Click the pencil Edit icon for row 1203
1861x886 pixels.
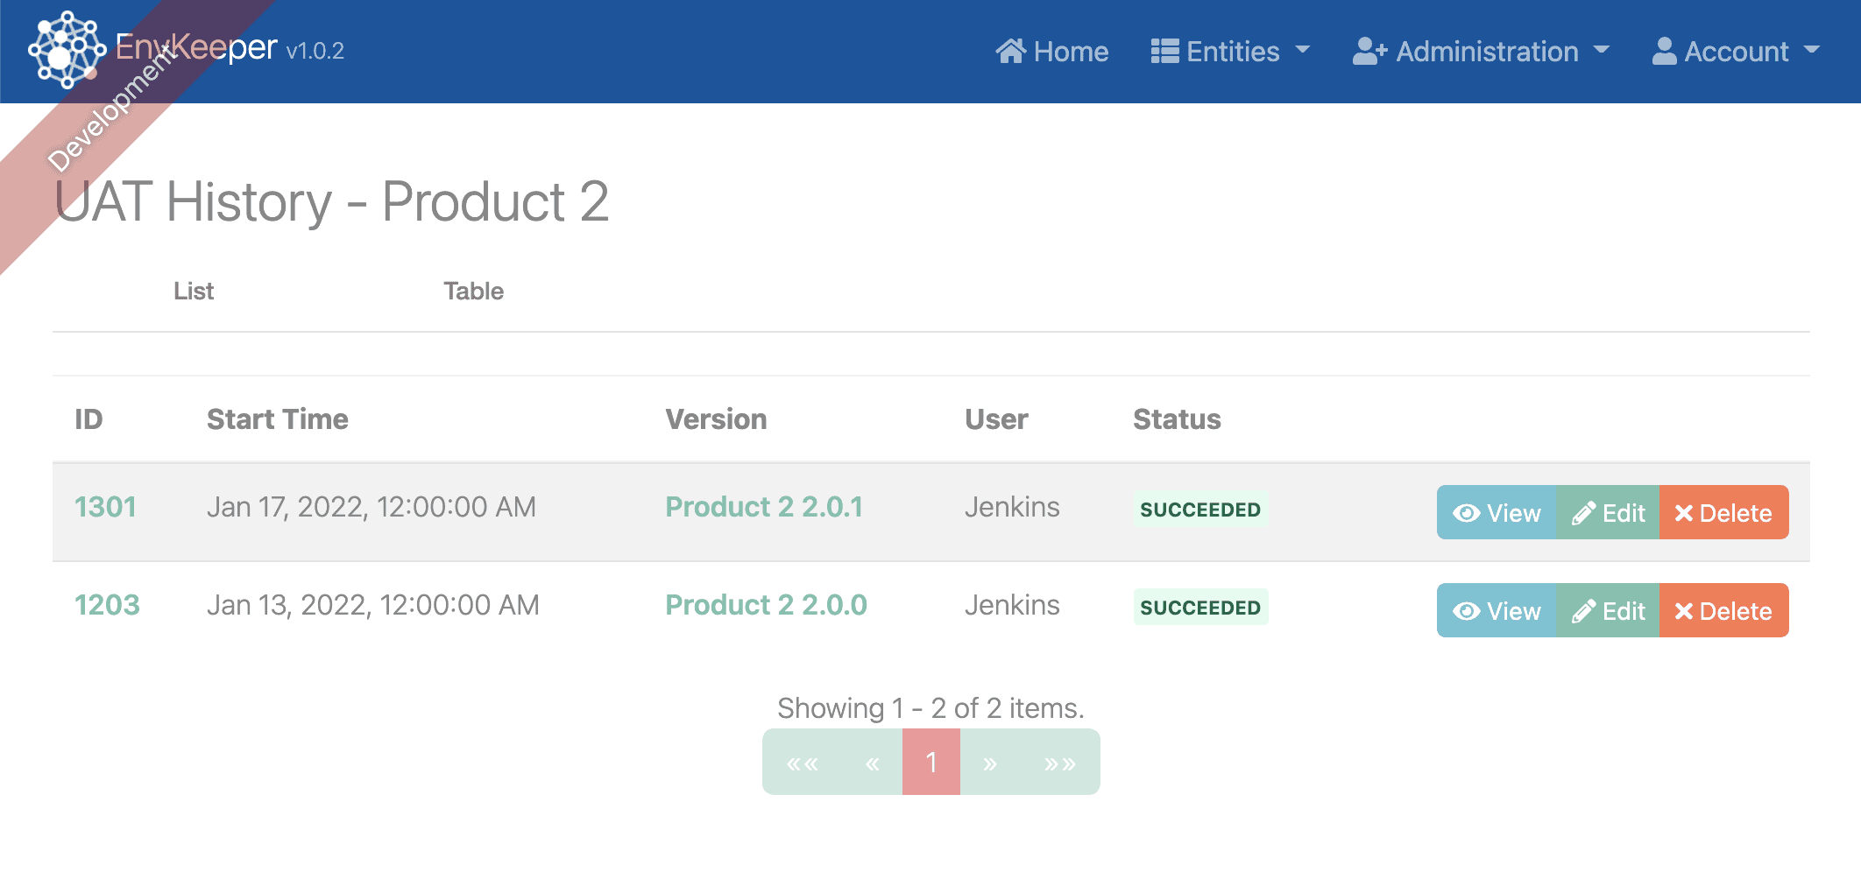(x=1583, y=611)
